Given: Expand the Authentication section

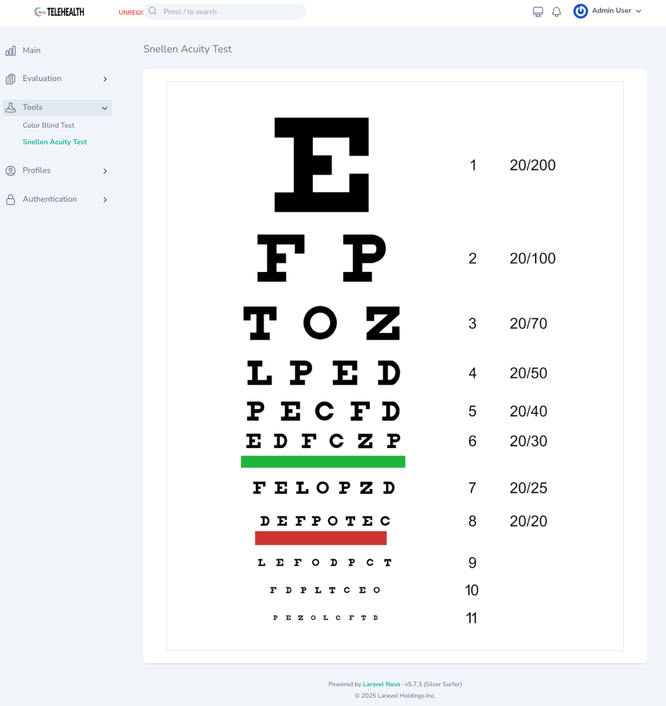Looking at the screenshot, I should (105, 200).
